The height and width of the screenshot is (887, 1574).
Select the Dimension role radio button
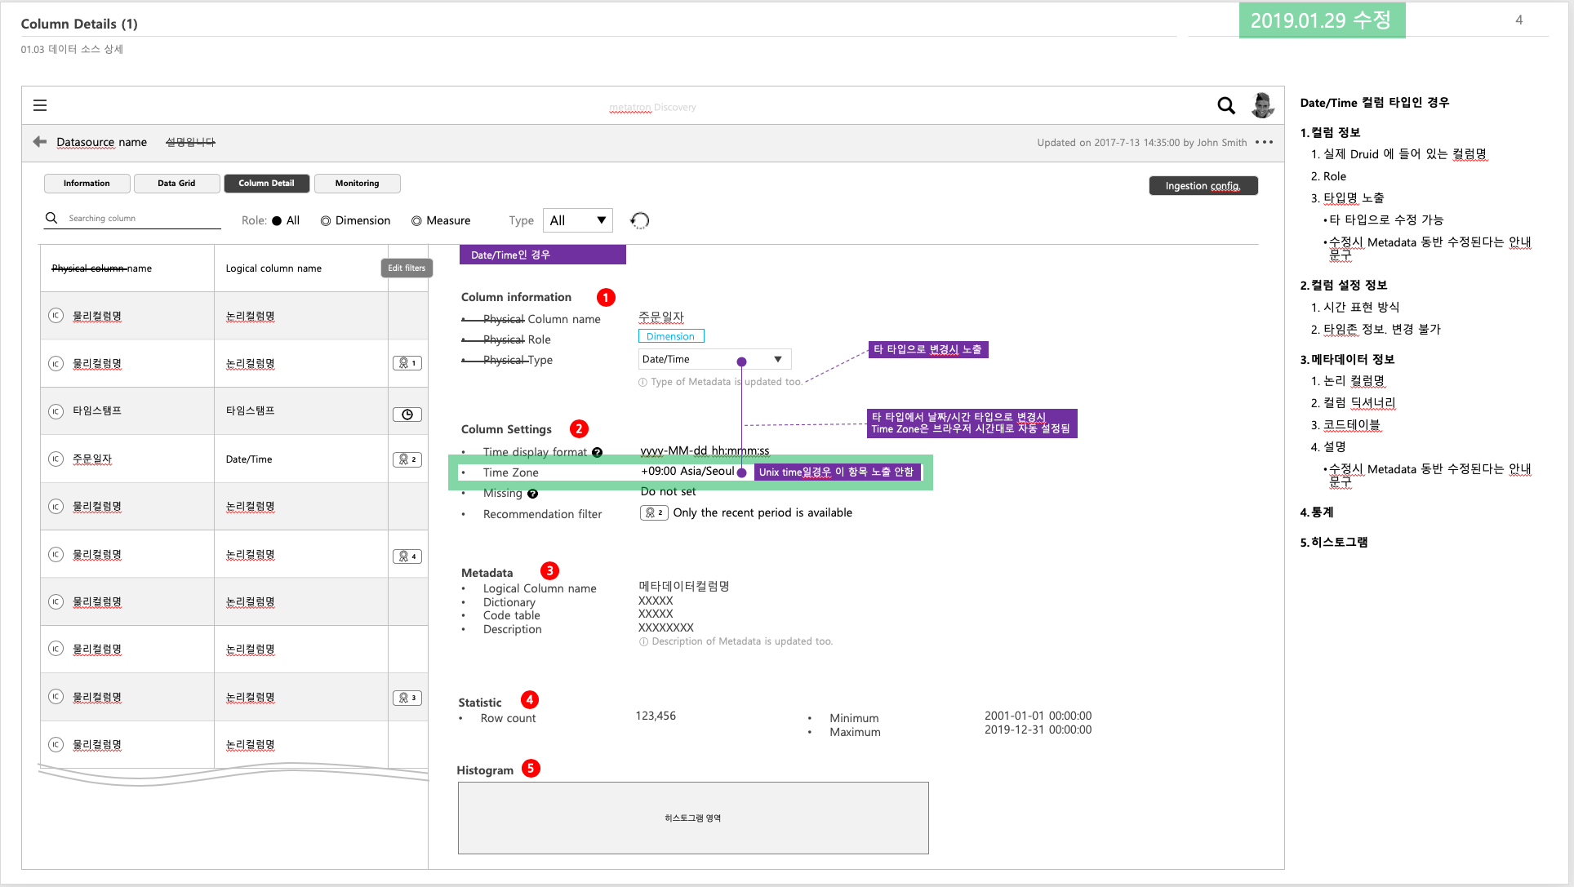pyautogui.click(x=326, y=220)
